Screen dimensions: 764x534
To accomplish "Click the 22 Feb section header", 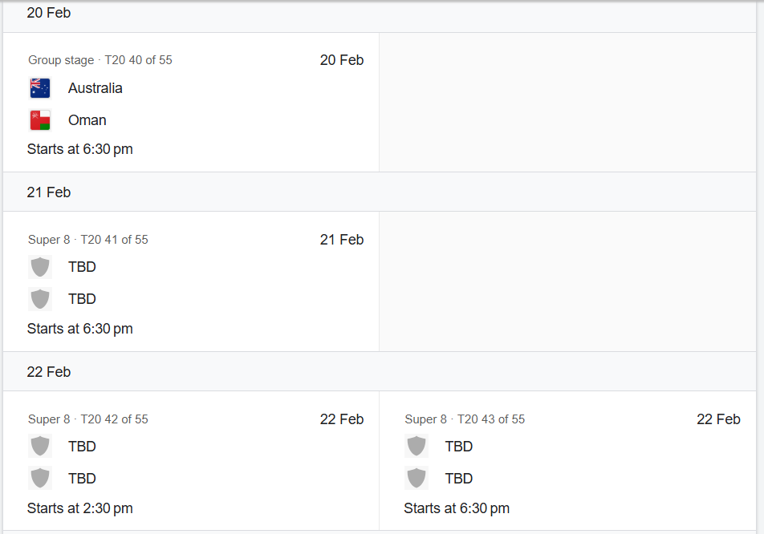I will click(x=49, y=372).
